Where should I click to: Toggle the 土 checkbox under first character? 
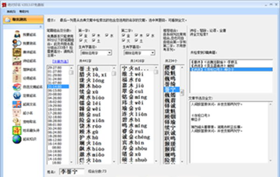pyautogui.click(x=94, y=40)
